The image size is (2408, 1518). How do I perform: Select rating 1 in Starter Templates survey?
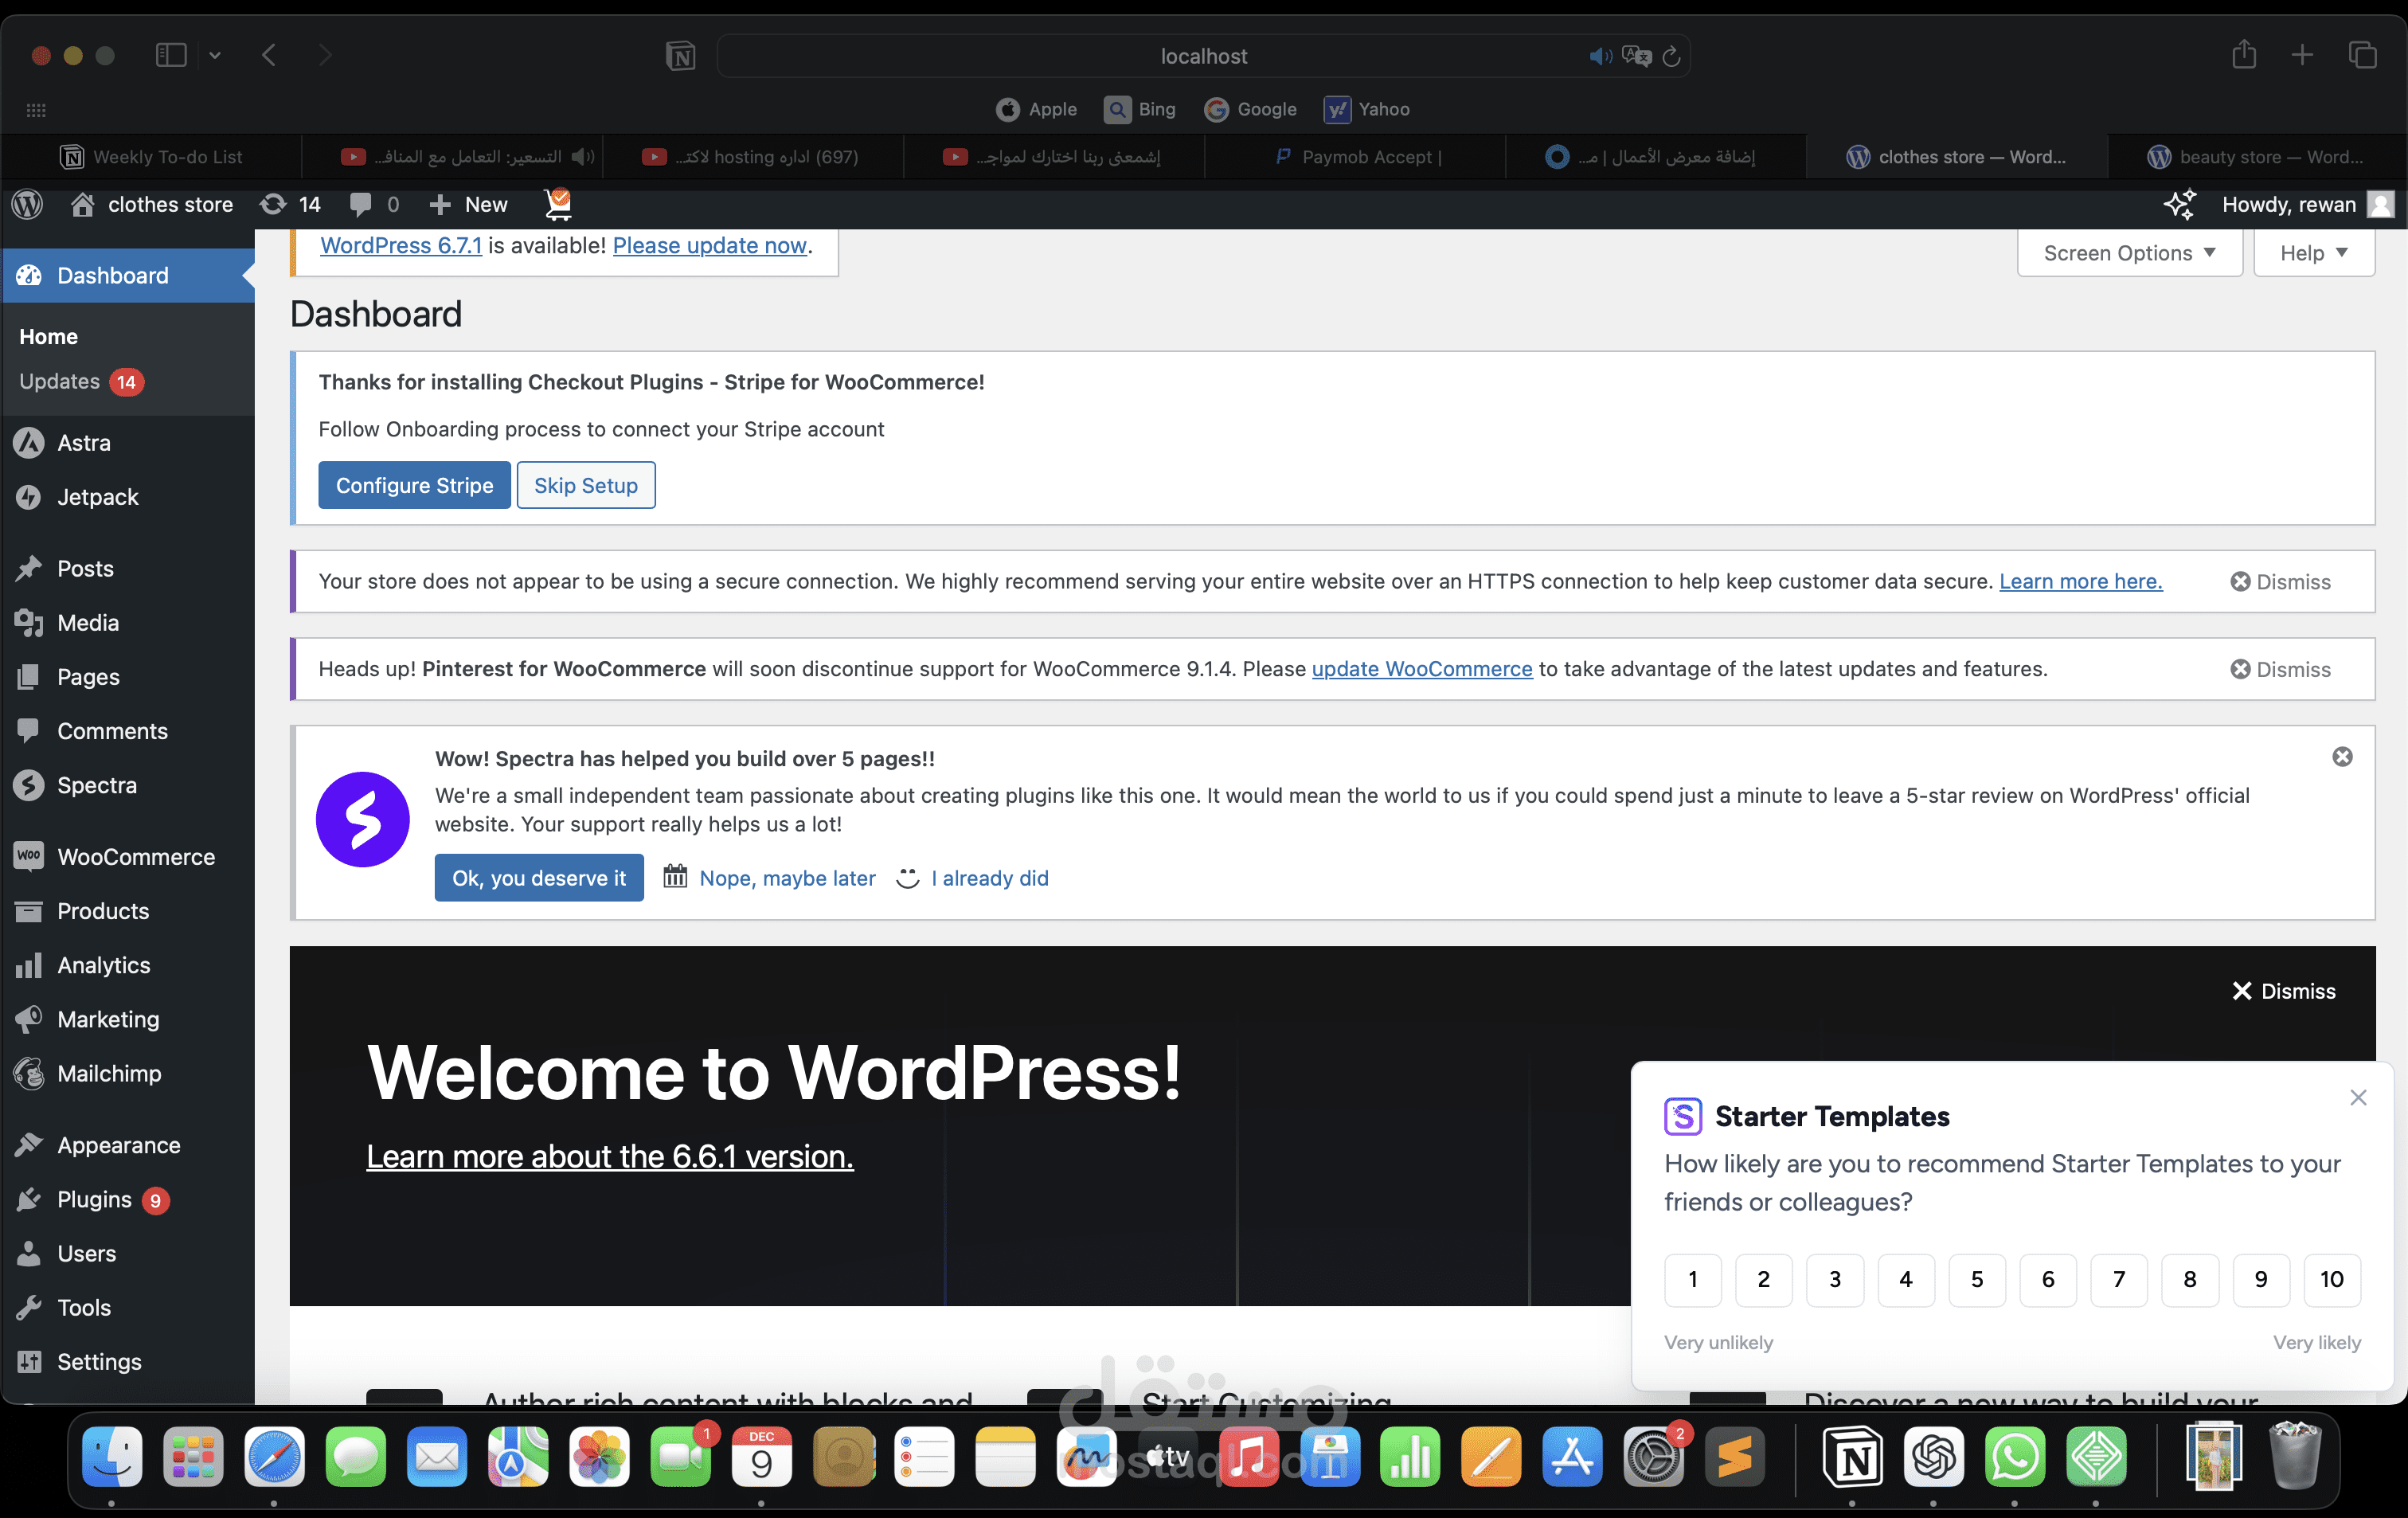[x=1692, y=1279]
